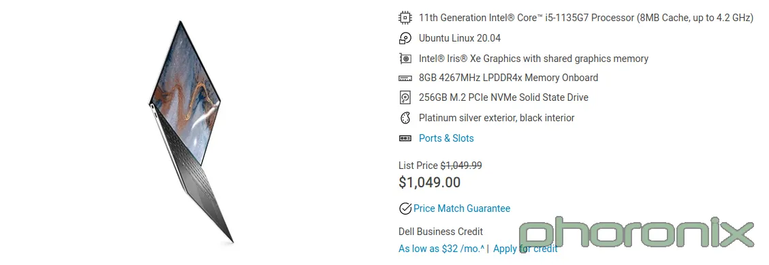Click the 256GB M.2 PCIe NVMe drive text
Viewport: 769px width, 265px height.
503,97
